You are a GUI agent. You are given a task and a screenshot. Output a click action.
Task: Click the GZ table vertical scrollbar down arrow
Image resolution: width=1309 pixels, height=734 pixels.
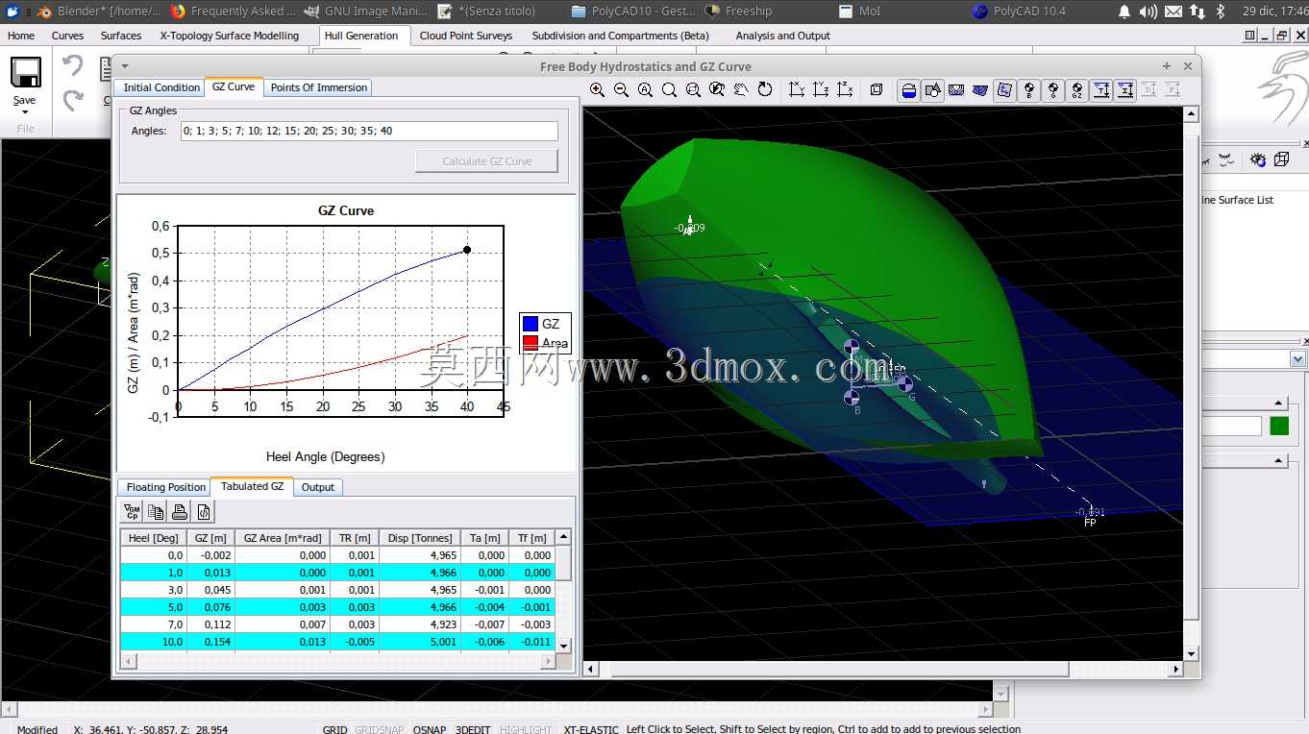coord(564,646)
